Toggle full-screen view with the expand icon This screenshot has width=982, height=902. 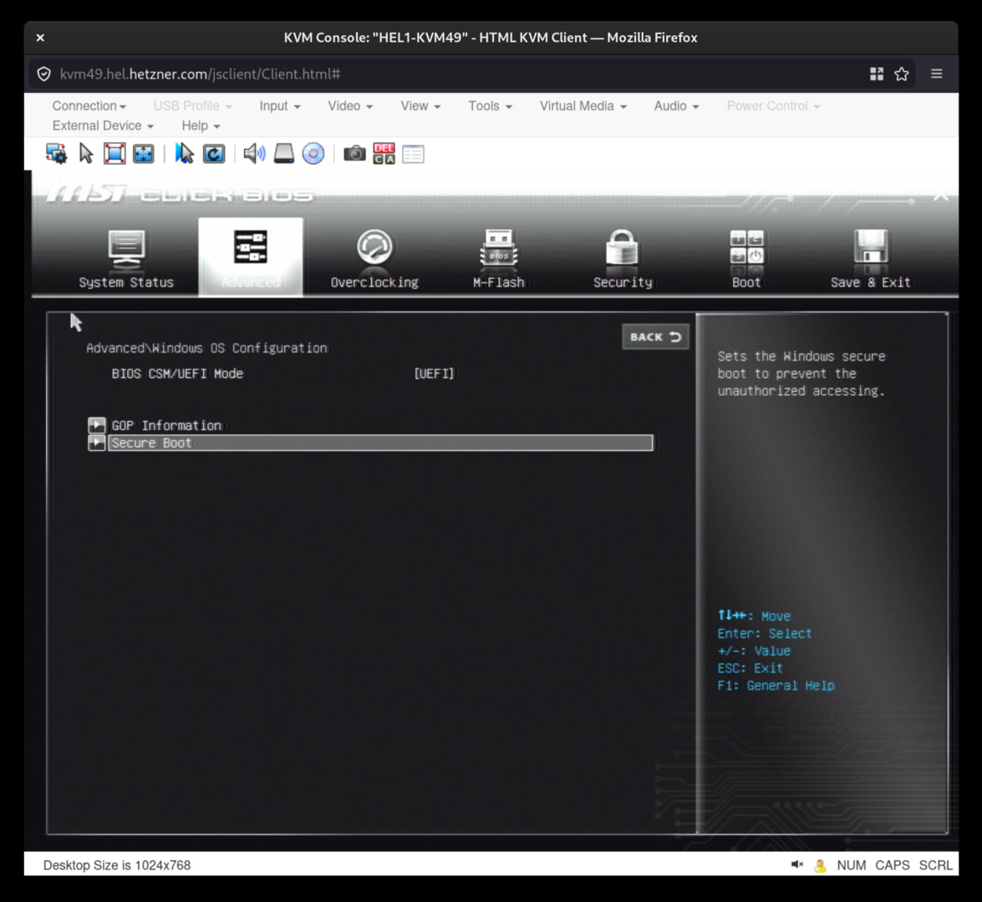(142, 154)
